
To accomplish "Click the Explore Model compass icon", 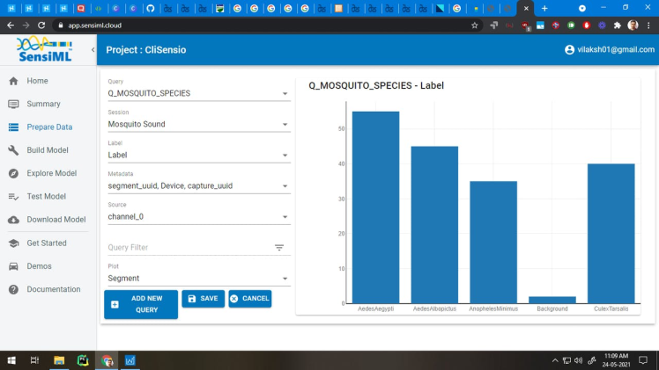I will [13, 173].
